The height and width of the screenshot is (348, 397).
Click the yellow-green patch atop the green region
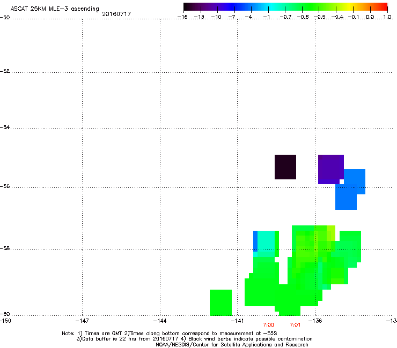point(331,233)
